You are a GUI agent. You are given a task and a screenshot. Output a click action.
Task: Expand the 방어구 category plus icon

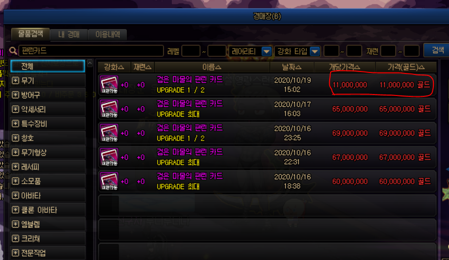[x=16, y=95]
